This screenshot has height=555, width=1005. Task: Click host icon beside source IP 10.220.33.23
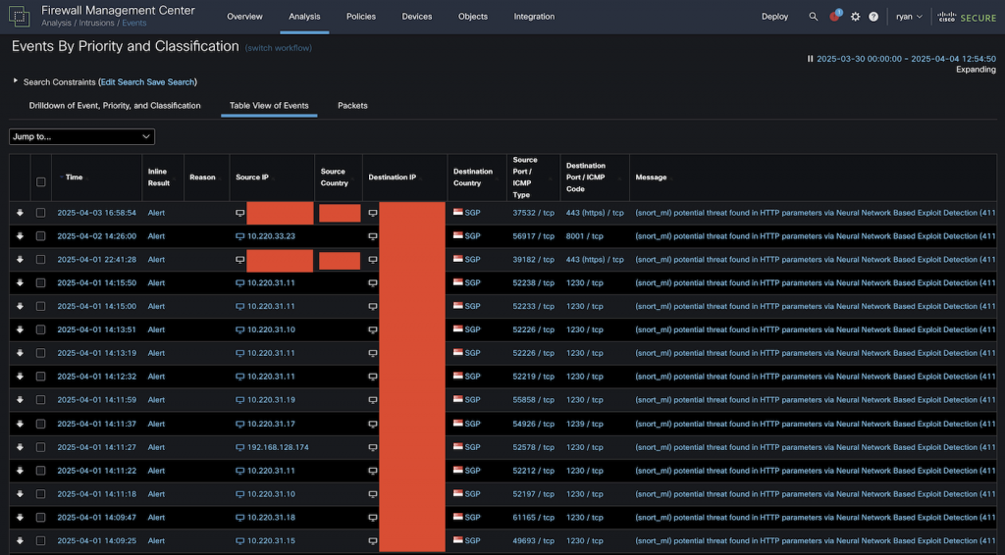pyautogui.click(x=239, y=236)
